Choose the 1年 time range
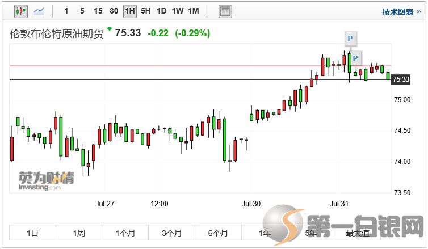 (265, 233)
